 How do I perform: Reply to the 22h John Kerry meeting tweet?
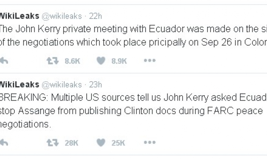point(4,60)
